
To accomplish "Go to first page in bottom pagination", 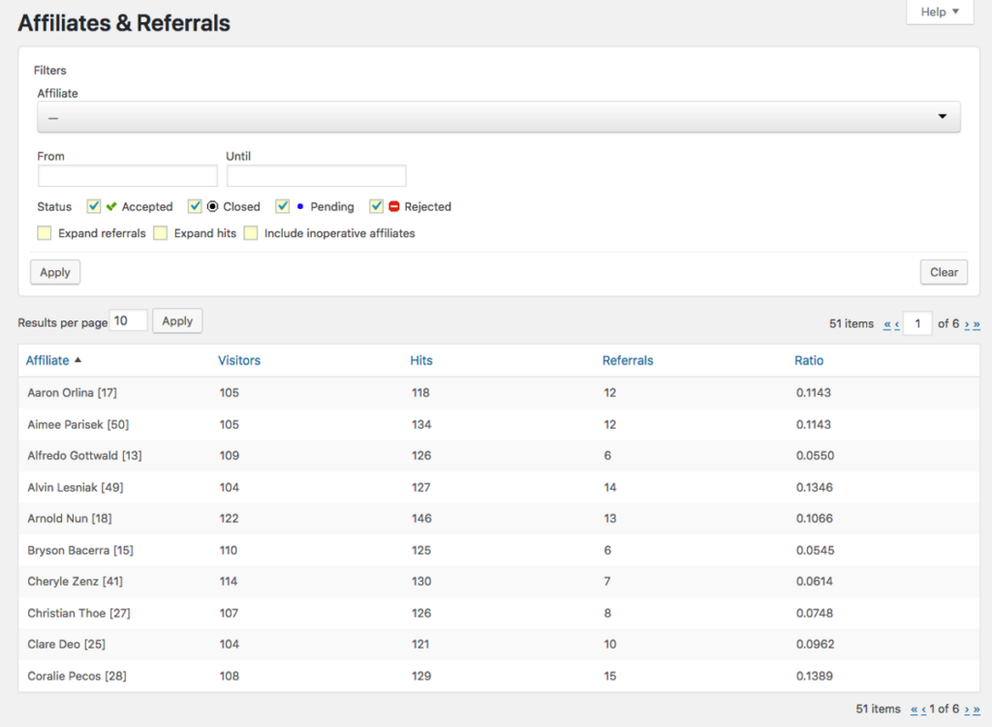I will (914, 710).
